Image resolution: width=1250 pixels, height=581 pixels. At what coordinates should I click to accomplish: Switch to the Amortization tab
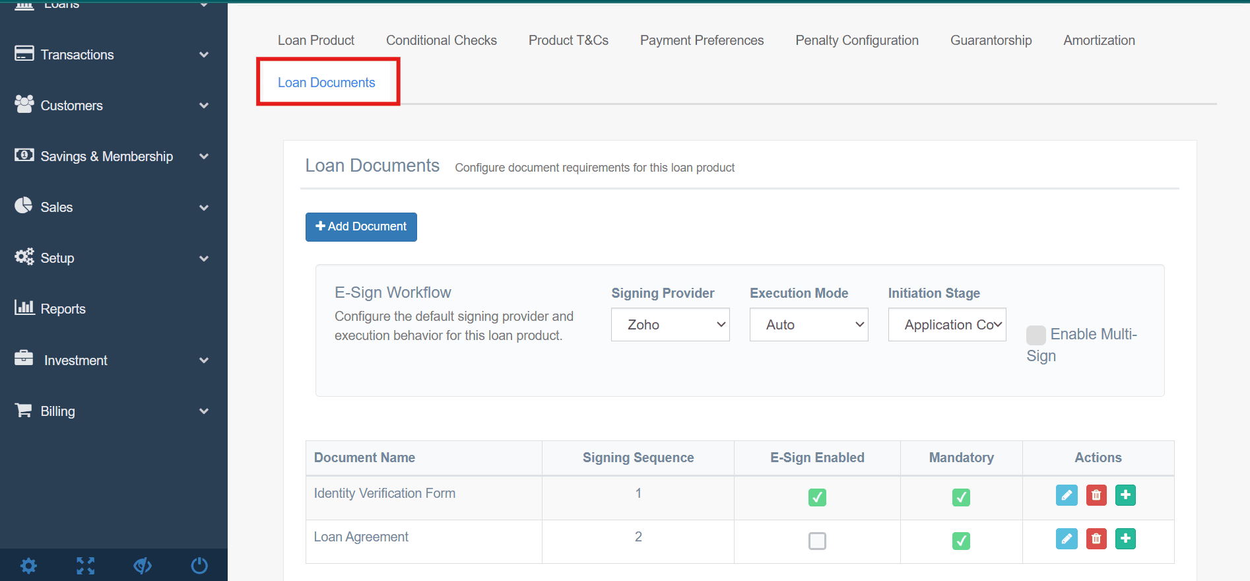click(x=1099, y=40)
